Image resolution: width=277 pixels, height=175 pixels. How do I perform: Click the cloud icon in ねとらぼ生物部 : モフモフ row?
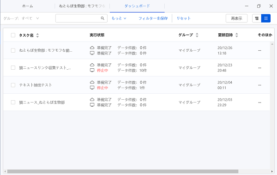click(92, 48)
